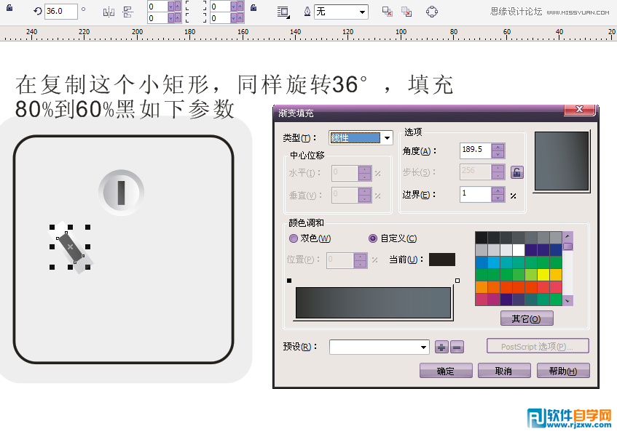Select the 自定义 radio button
The height and width of the screenshot is (434, 617).
point(372,238)
